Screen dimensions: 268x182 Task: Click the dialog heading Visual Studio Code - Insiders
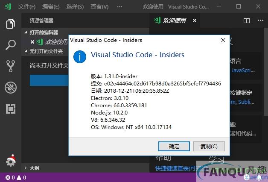coord(137,55)
